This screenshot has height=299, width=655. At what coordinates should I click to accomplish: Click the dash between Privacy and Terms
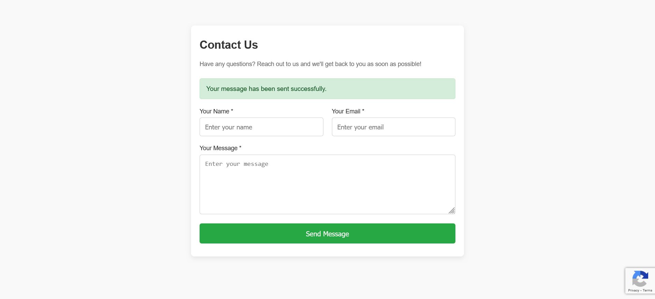(x=641, y=290)
